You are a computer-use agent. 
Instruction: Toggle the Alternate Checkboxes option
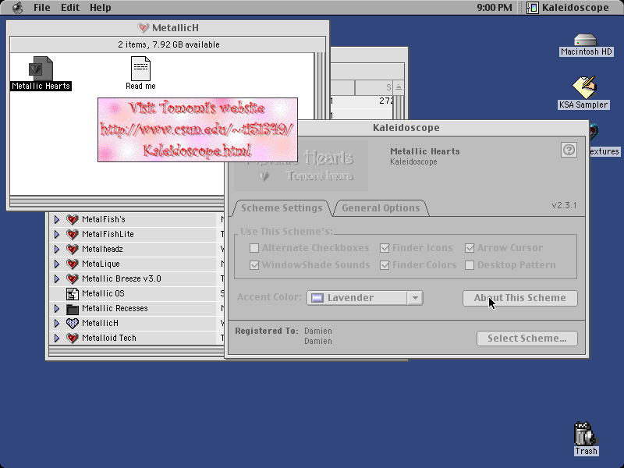tap(254, 248)
